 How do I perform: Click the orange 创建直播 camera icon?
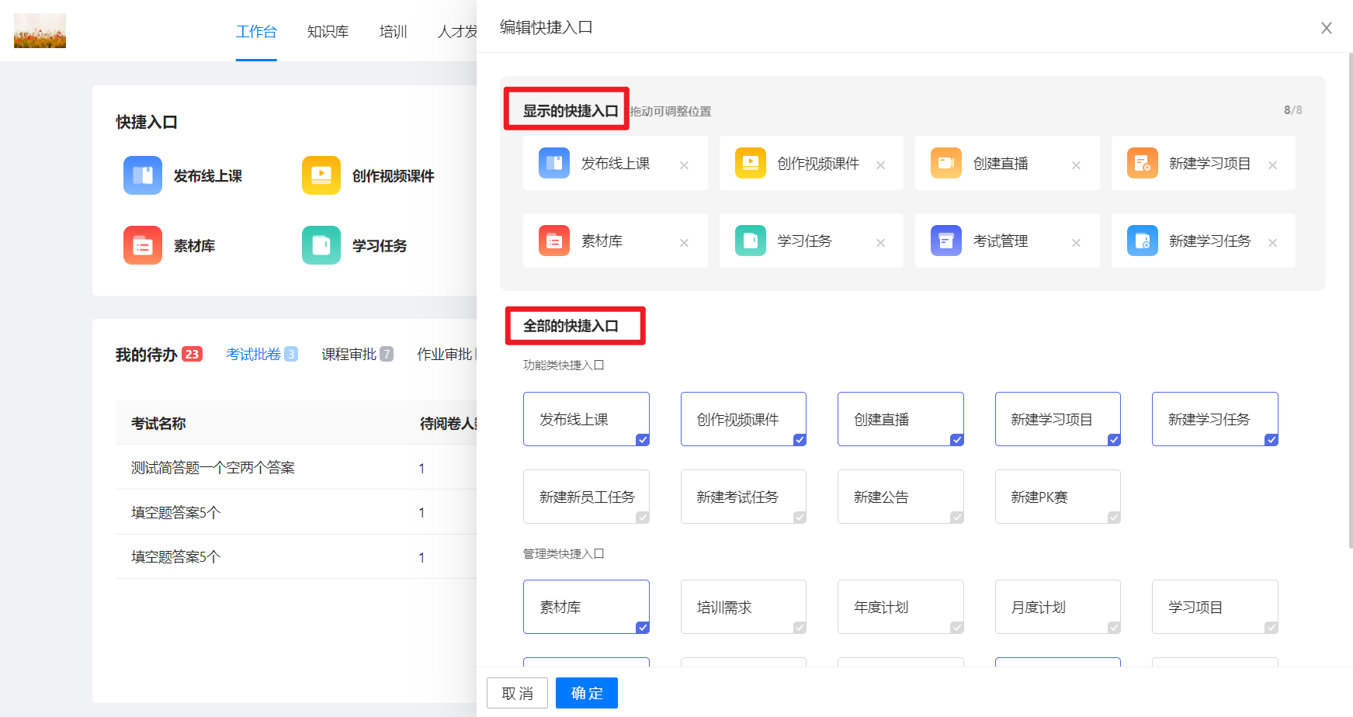click(x=945, y=163)
